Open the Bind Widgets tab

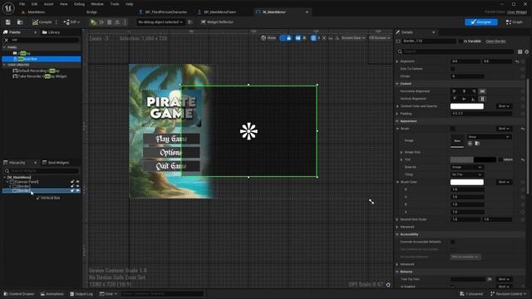[x=56, y=163]
